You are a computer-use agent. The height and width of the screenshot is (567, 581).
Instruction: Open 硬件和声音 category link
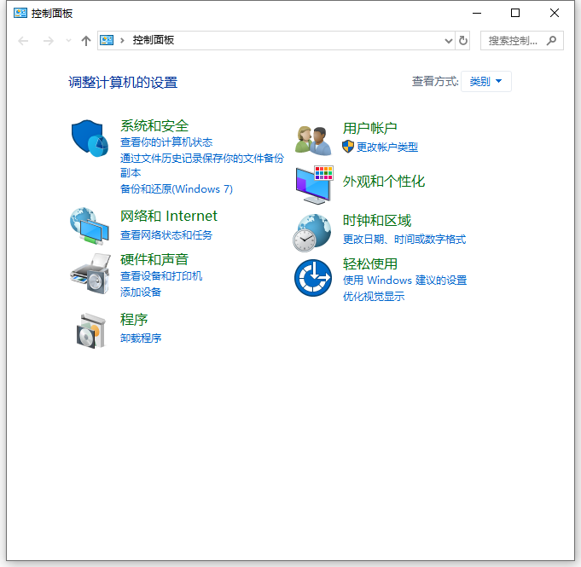pyautogui.click(x=154, y=259)
